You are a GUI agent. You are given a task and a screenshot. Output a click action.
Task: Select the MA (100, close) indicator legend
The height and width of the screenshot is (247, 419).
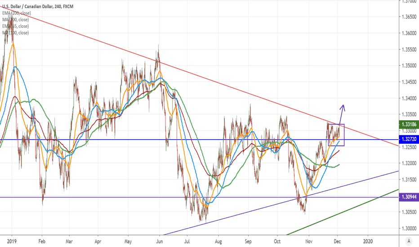(16, 33)
